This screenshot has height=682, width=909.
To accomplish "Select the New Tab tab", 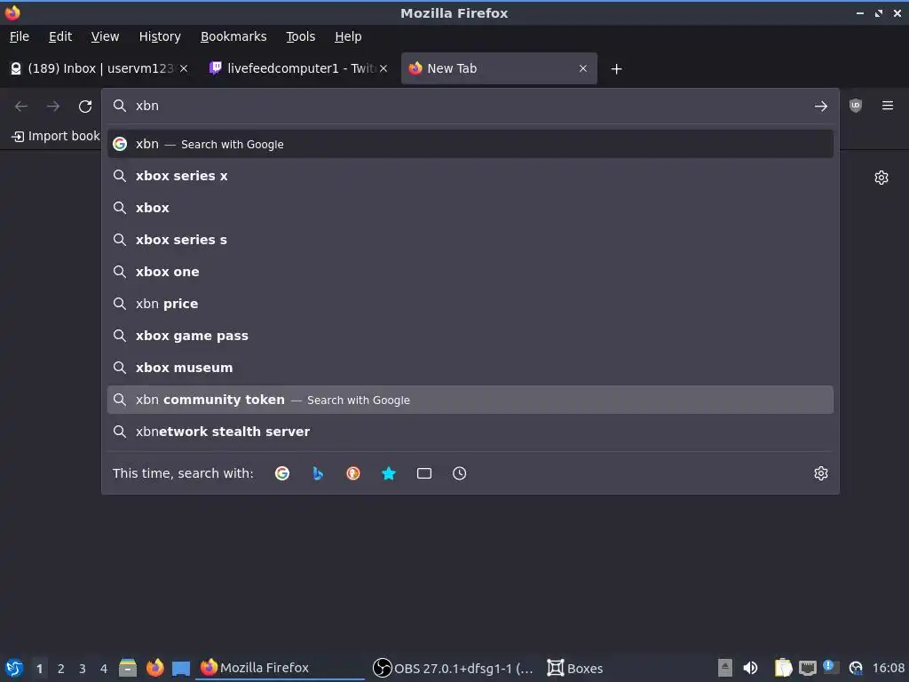I will [x=499, y=68].
